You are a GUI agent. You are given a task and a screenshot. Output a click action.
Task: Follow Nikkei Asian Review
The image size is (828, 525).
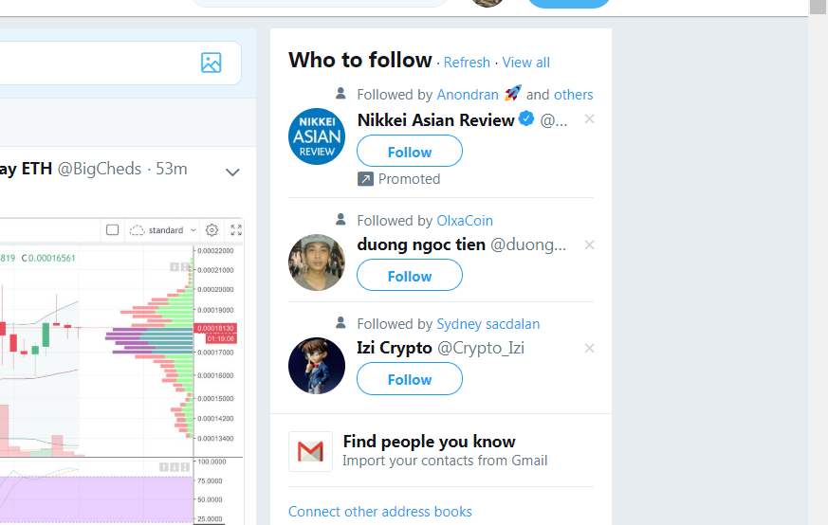pyautogui.click(x=410, y=152)
